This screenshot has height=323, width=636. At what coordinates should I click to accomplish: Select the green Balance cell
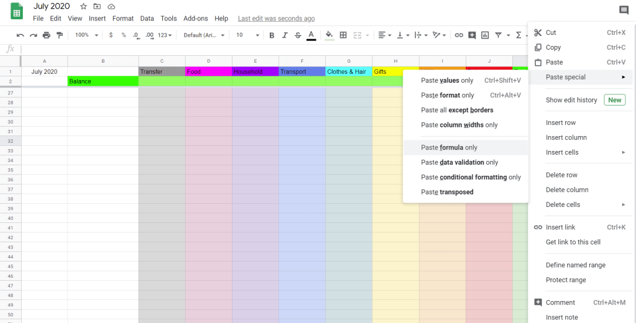(x=103, y=81)
